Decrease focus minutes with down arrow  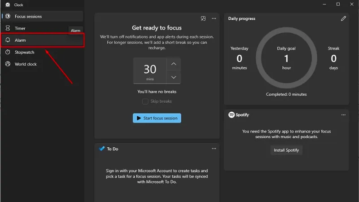(174, 77)
